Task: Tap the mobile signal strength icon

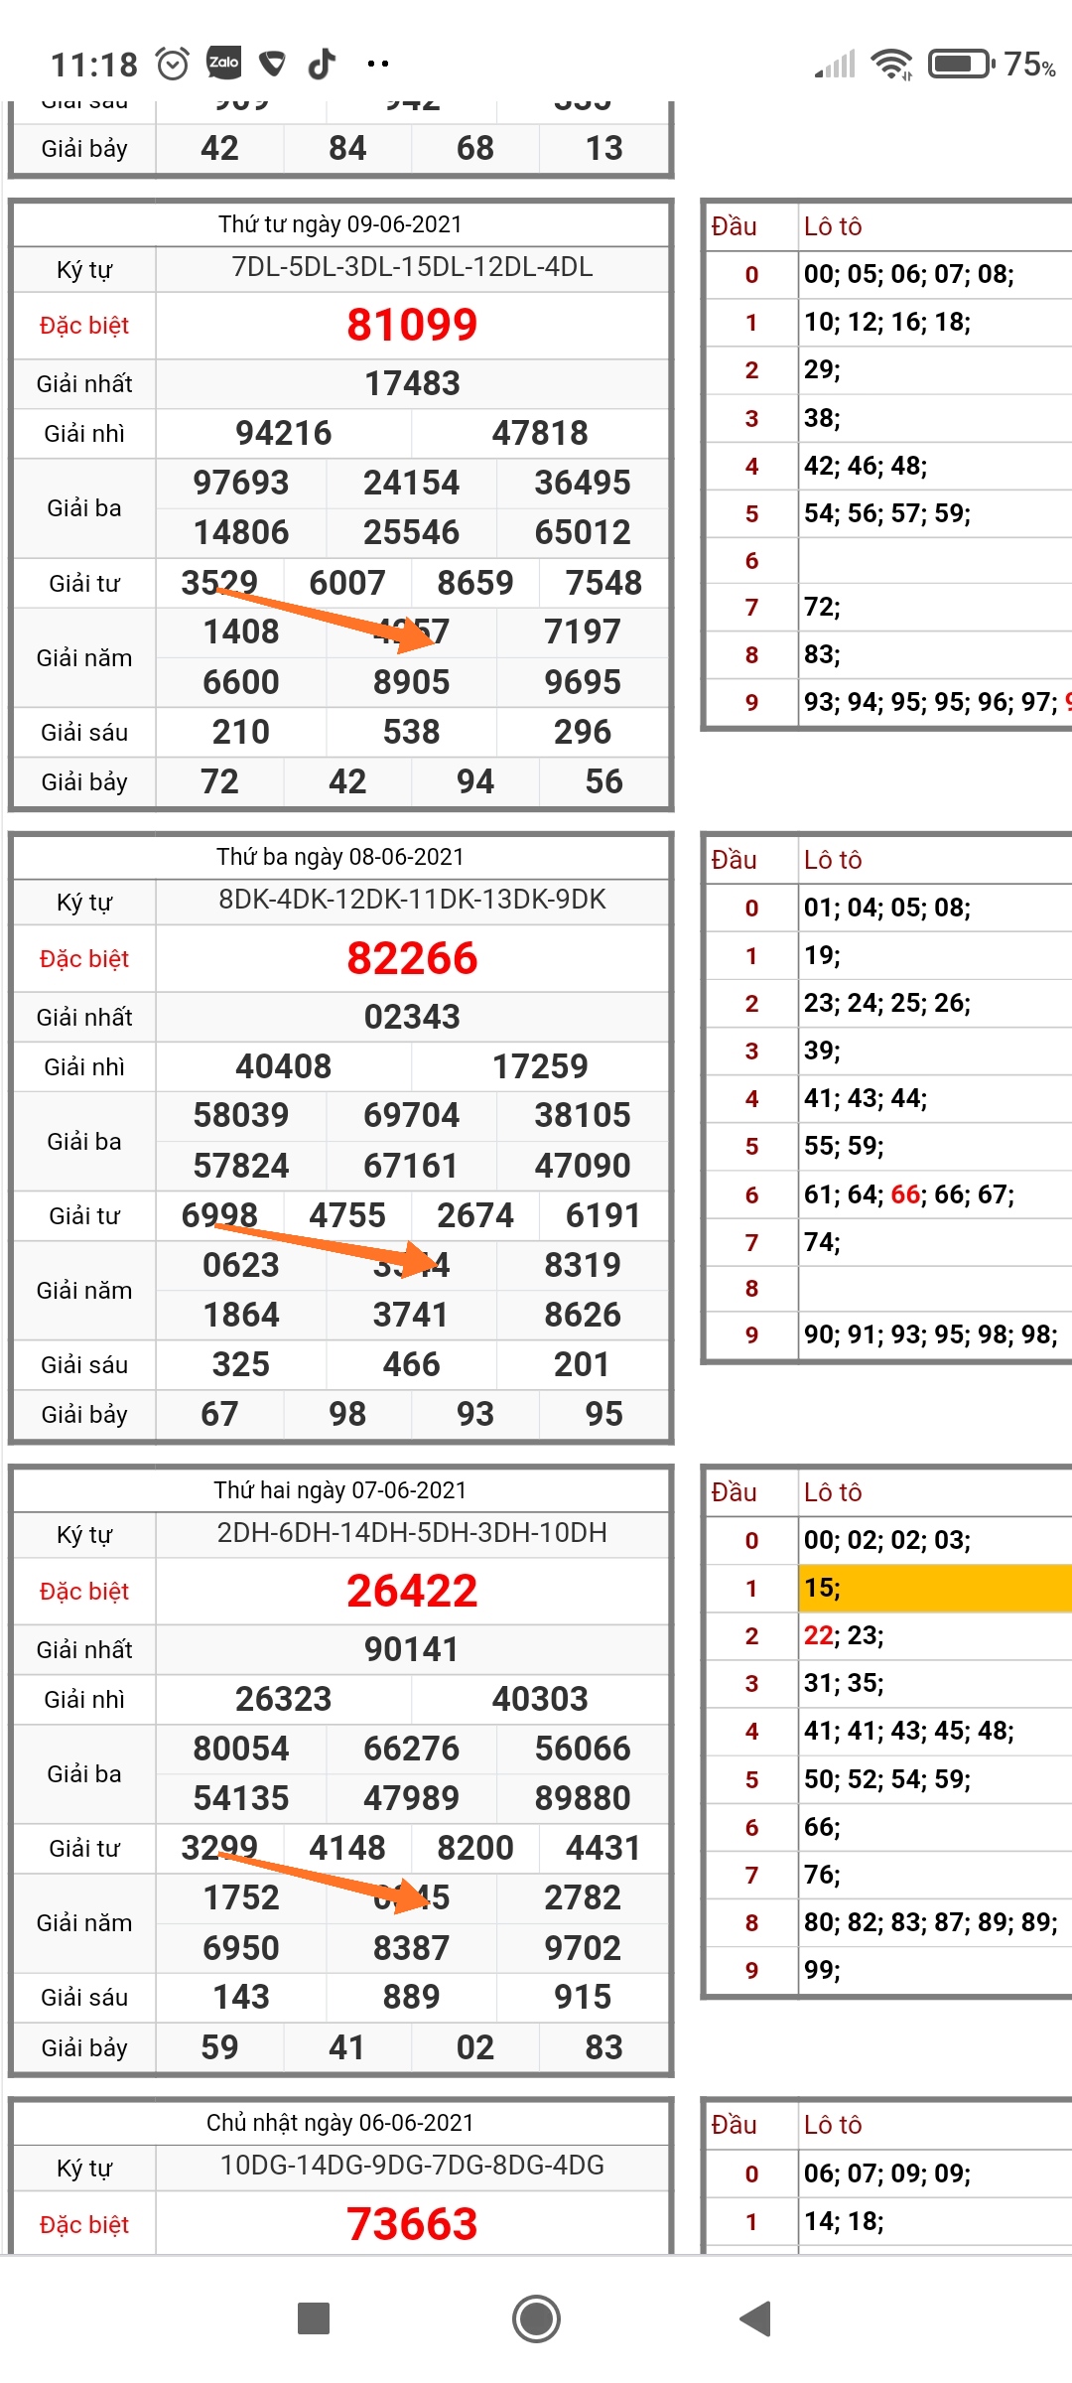Action: [x=836, y=66]
